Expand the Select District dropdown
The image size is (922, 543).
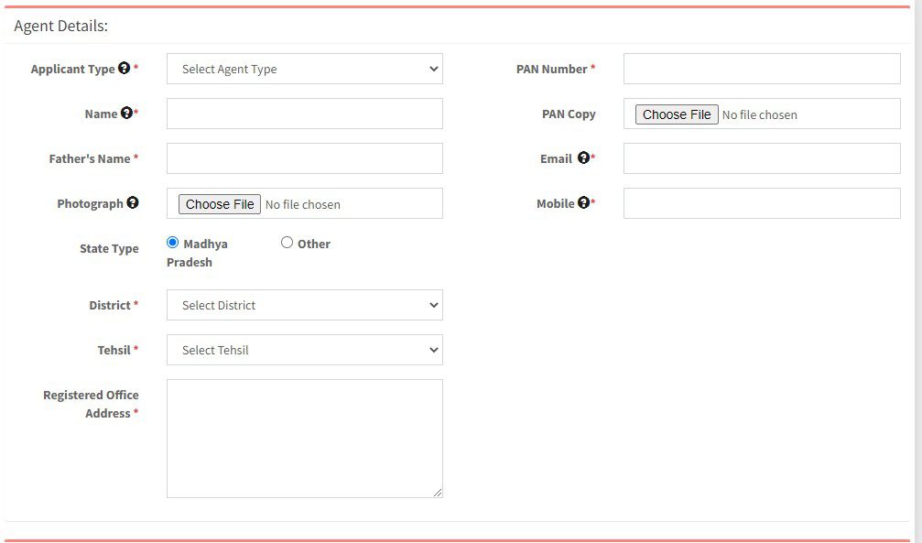[x=304, y=305]
